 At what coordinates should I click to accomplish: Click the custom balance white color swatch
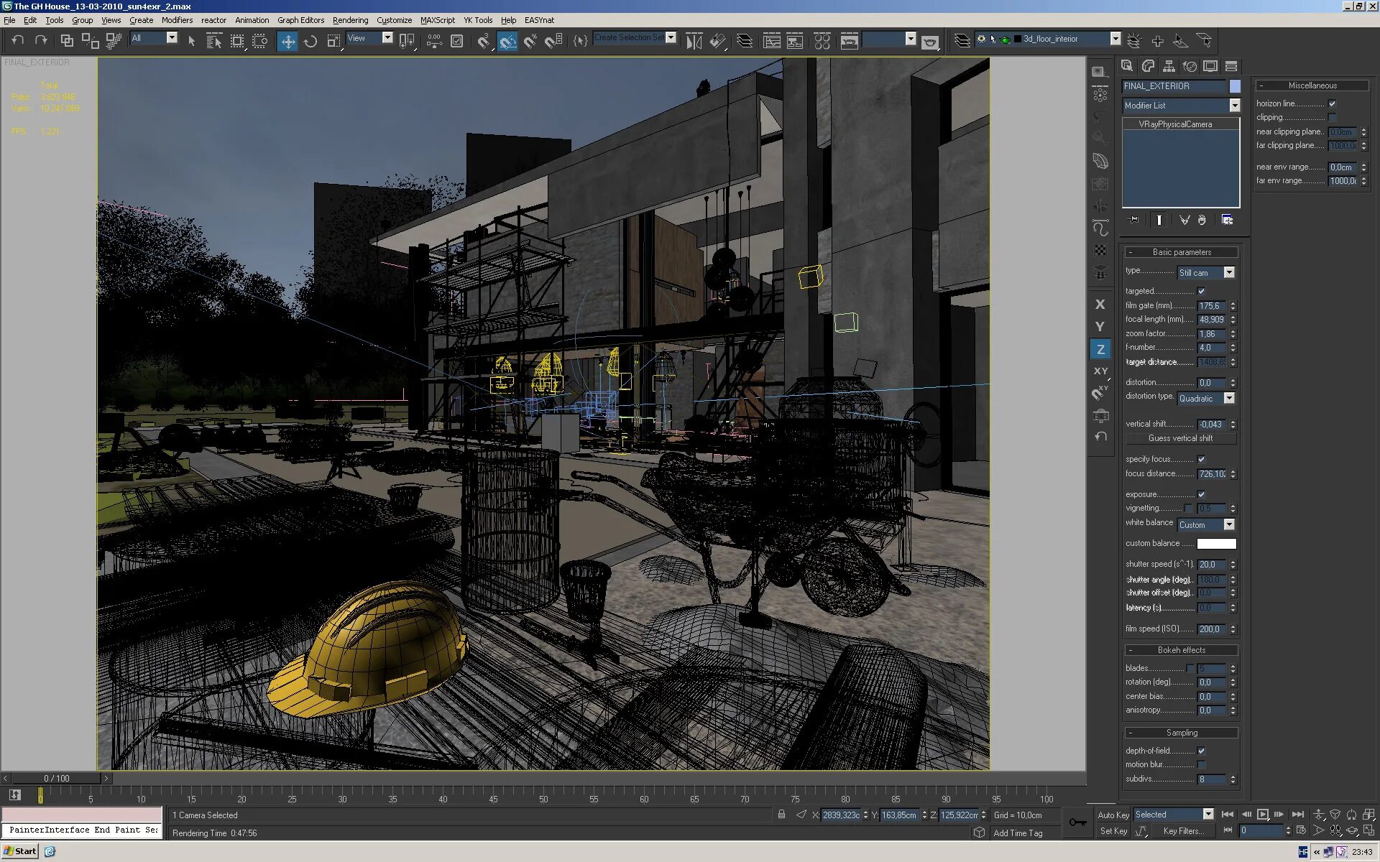click(1216, 544)
